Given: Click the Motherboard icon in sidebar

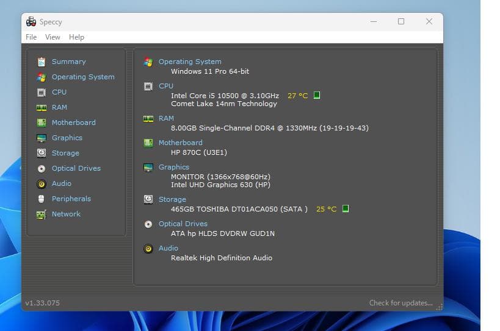Looking at the screenshot, I should (x=42, y=123).
